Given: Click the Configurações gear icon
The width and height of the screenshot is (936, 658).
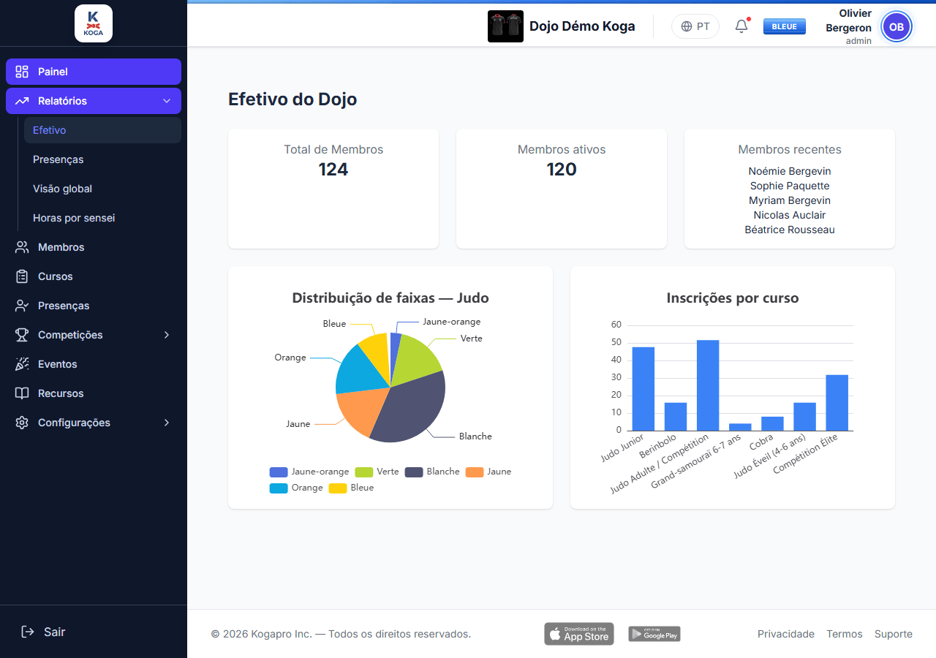Looking at the screenshot, I should (x=22, y=423).
